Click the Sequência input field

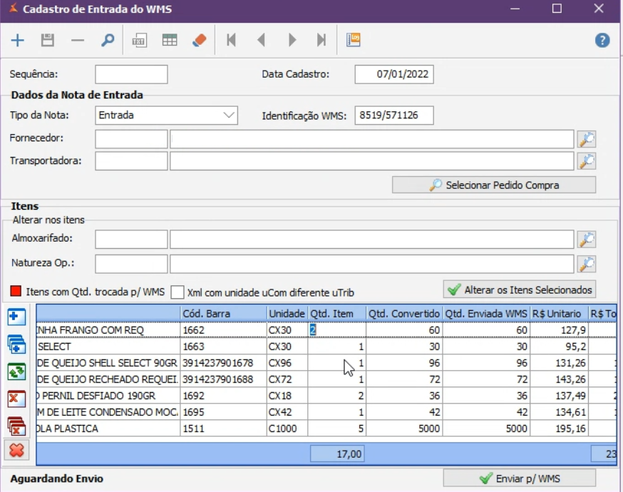click(131, 74)
